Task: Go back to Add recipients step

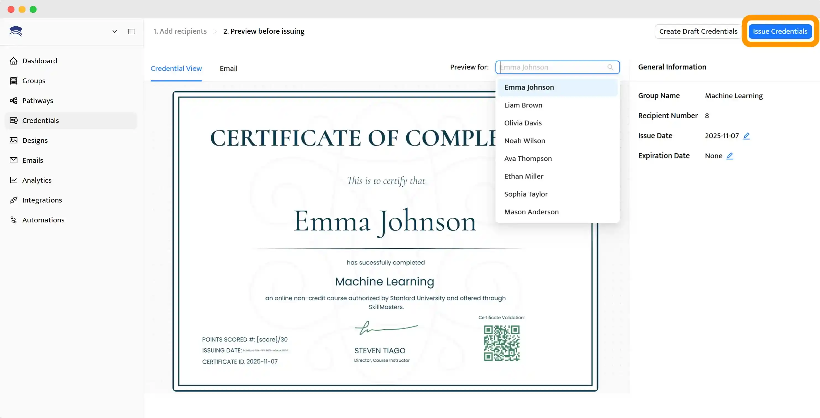Action: click(x=180, y=31)
